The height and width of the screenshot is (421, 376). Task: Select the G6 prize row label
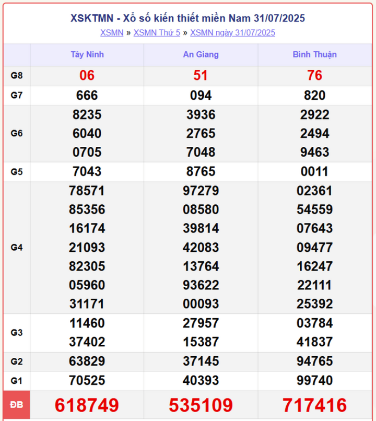(x=17, y=133)
